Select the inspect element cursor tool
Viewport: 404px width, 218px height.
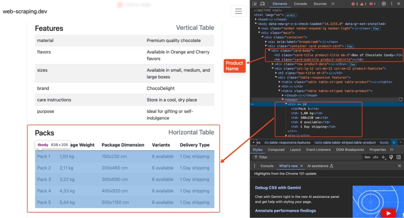point(255,4)
